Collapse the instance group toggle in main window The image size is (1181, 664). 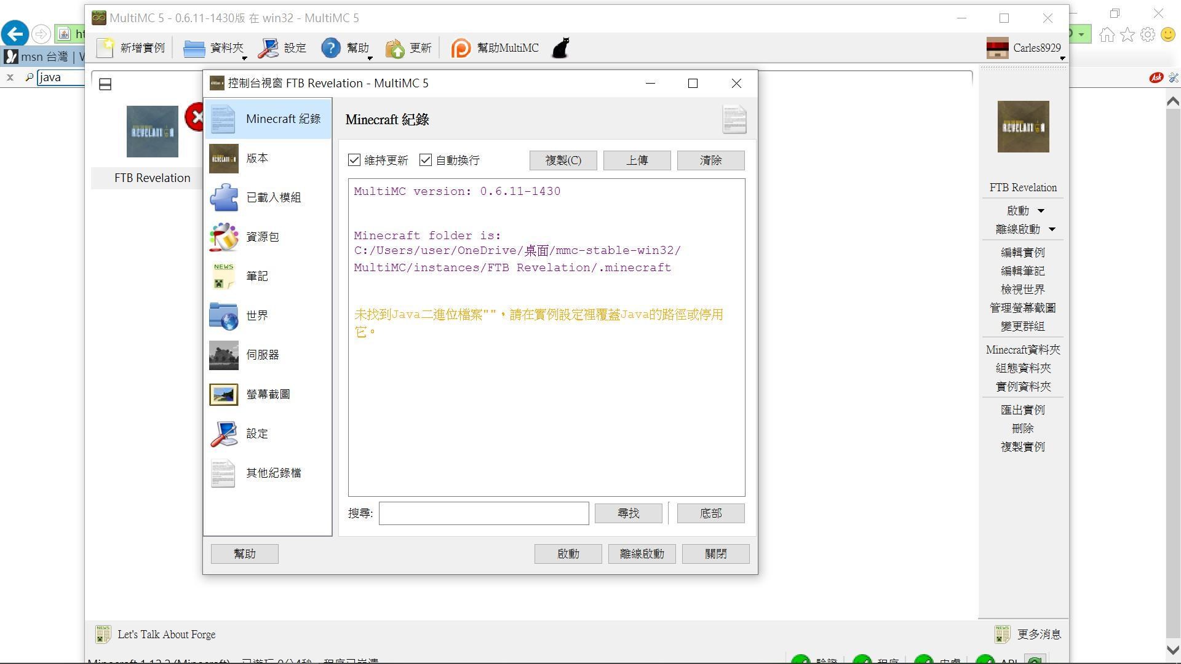click(105, 84)
